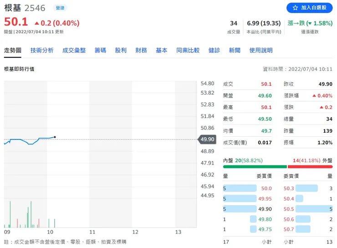
Task: Click the 營建 industry tag
Action: click(60, 8)
